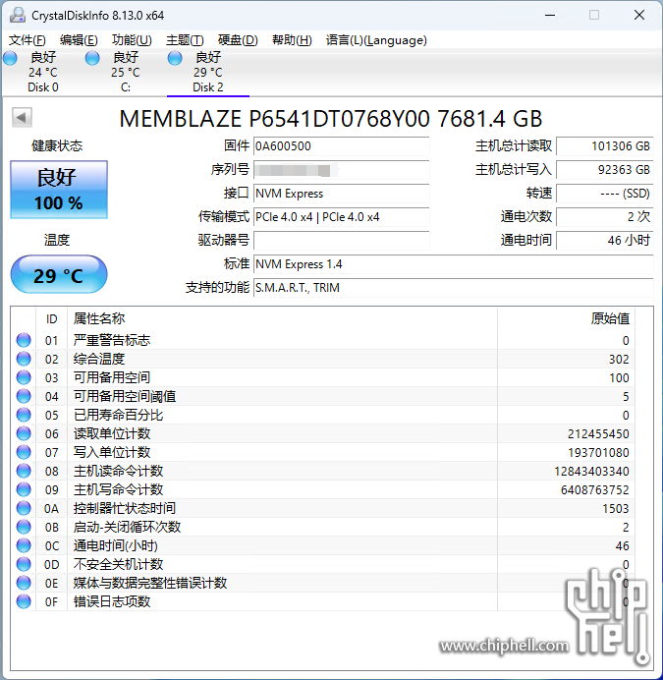Click status dot for attribute 0A 控制器忙状态时间
This screenshot has width=663, height=680.
(x=24, y=508)
